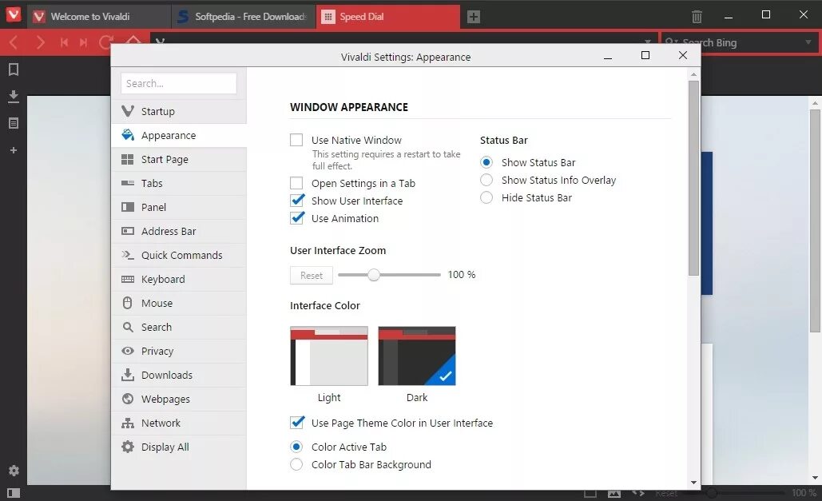Add a web panel with plus icon
Screen dimensions: 822x501
click(14, 150)
